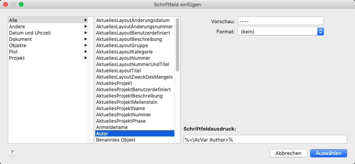
Task: Pick the Anmeldename field entry
Action: click(x=112, y=127)
